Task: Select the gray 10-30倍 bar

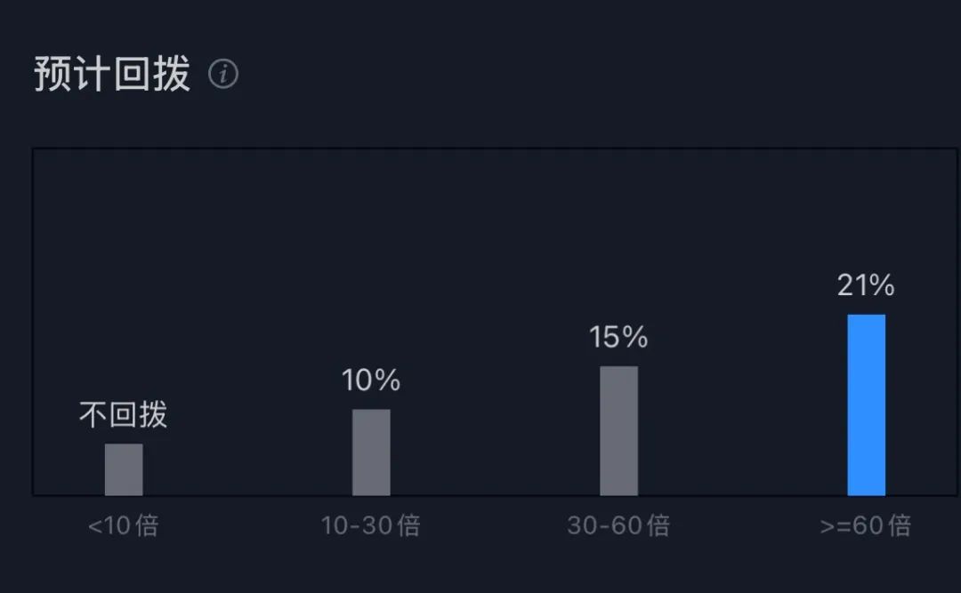Action: [371, 452]
